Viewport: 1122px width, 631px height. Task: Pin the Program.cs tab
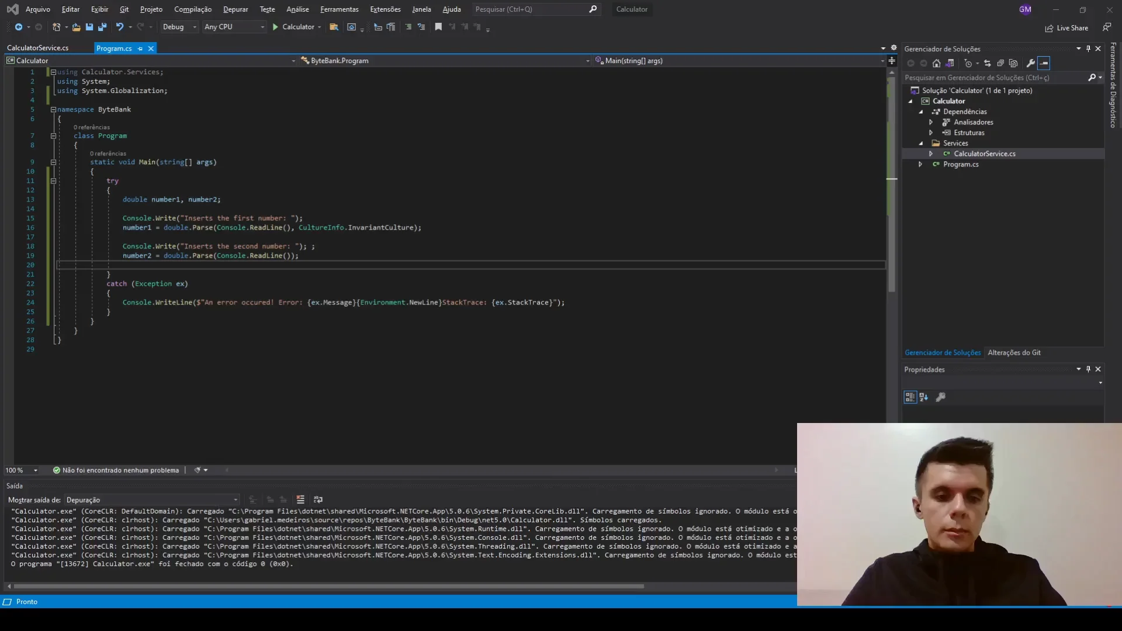coord(140,48)
